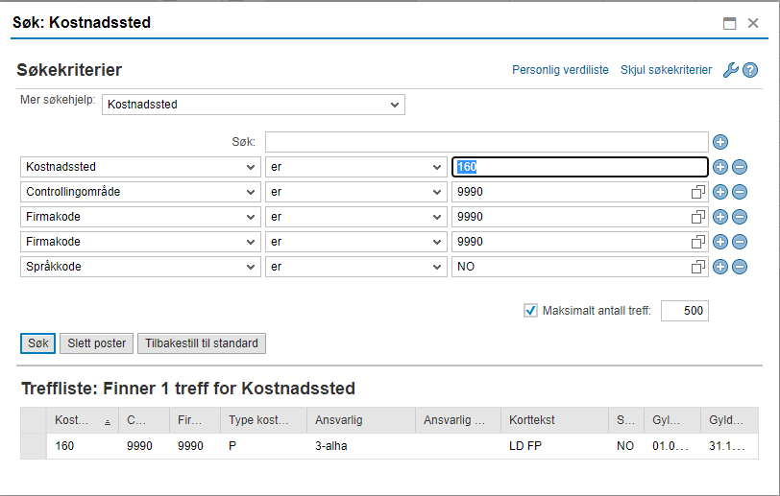Open value help icon in Språkkode field
The height and width of the screenshot is (496, 780).
pos(698,267)
